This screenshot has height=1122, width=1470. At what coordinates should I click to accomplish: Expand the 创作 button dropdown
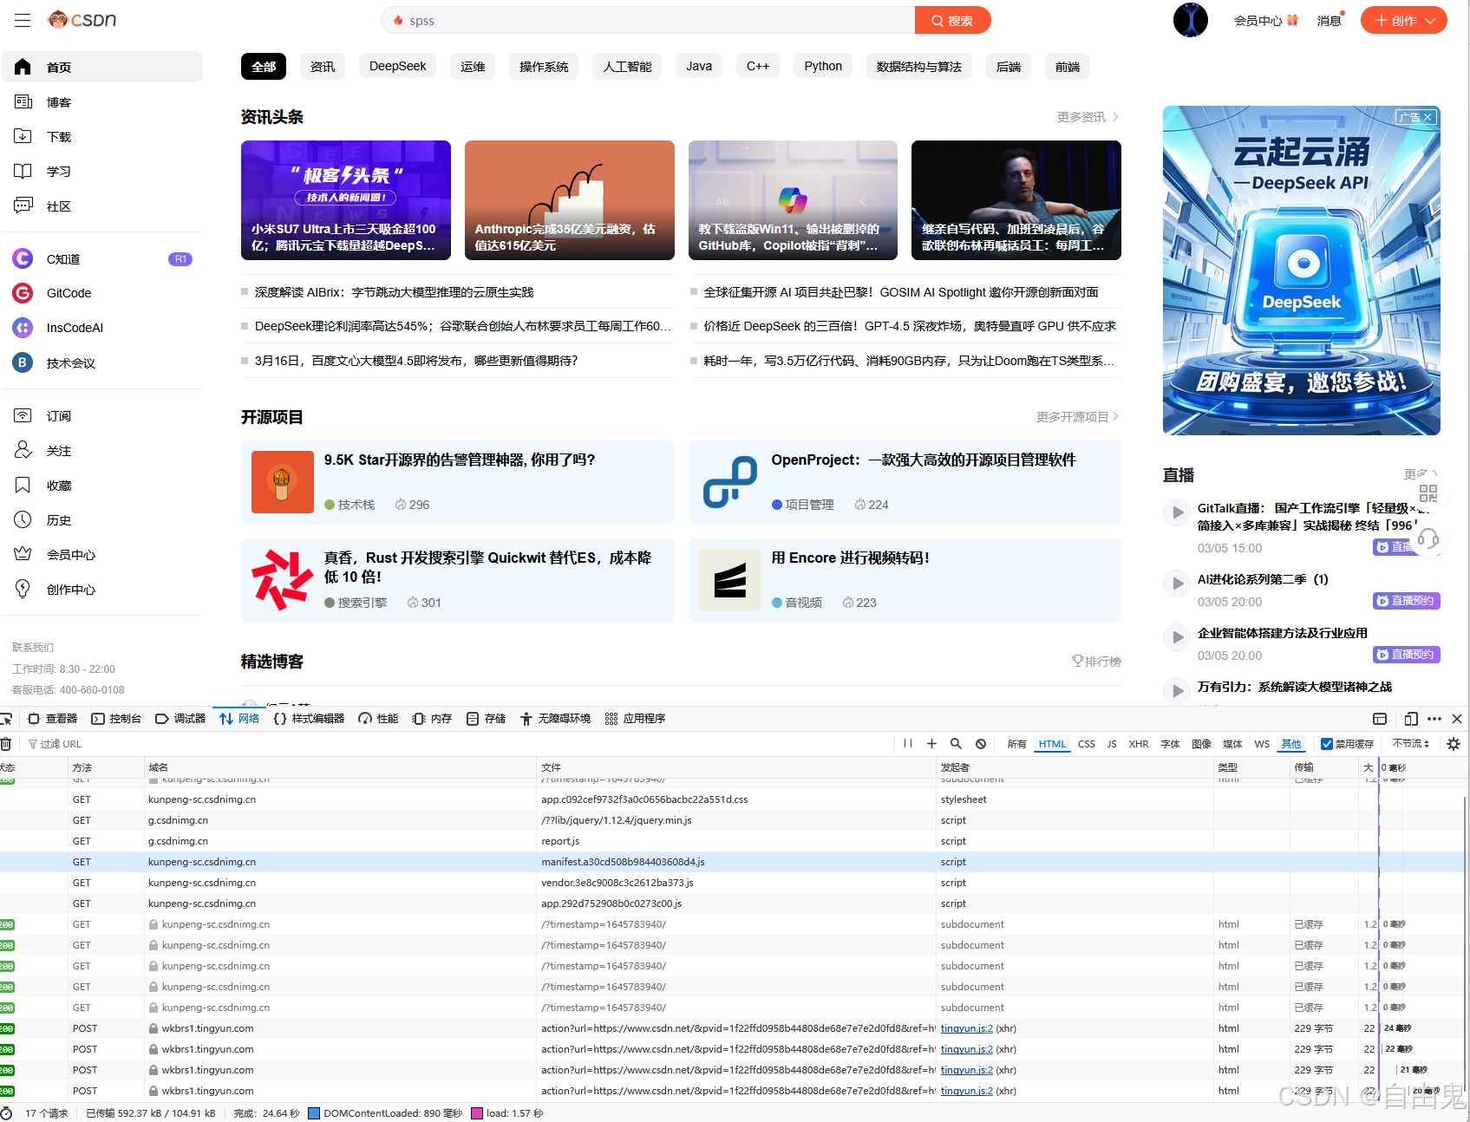point(1430,21)
